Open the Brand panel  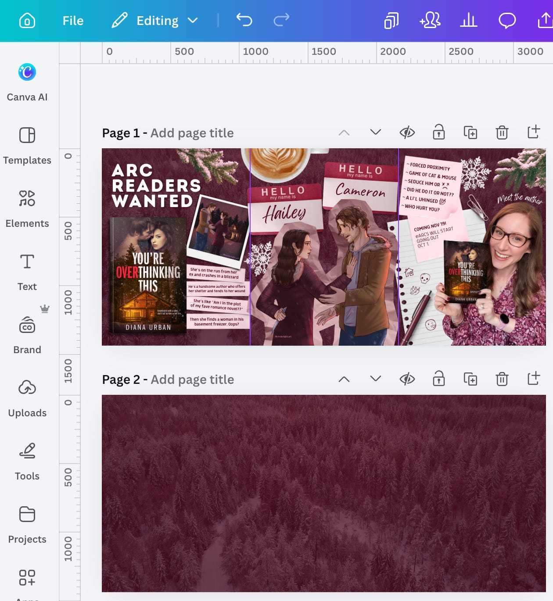pos(27,336)
